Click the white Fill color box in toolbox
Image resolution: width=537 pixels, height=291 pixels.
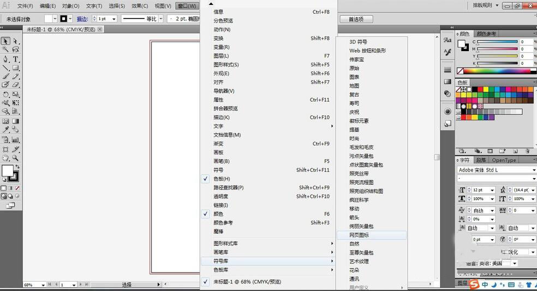[7, 170]
